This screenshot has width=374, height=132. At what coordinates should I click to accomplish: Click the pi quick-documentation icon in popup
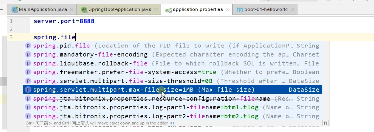click(325, 123)
